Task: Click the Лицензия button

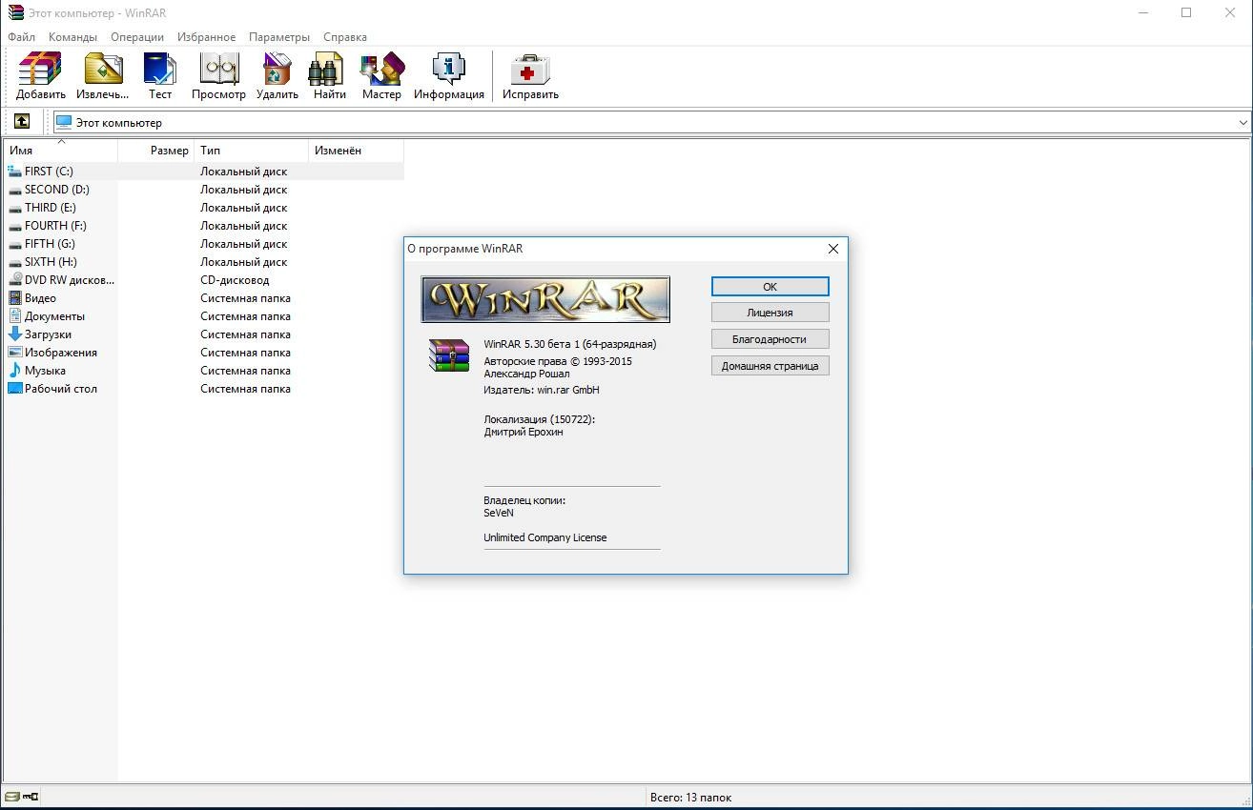Action: point(770,313)
